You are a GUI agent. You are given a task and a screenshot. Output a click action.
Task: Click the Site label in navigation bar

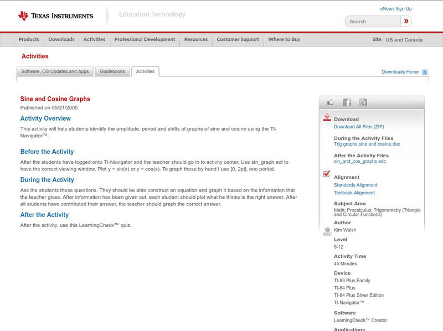[x=377, y=39]
